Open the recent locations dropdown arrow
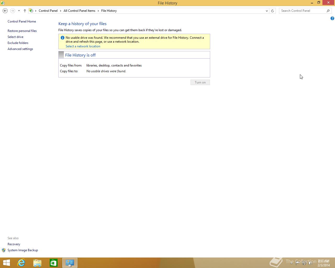The width and height of the screenshot is (335, 268). (19, 11)
